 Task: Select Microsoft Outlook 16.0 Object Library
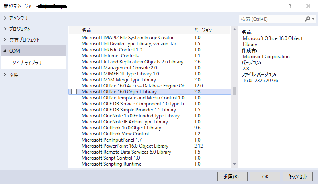coord(150,128)
